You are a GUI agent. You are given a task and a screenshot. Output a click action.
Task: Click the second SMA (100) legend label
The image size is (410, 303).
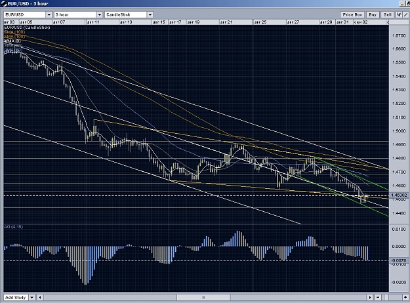[14, 36]
